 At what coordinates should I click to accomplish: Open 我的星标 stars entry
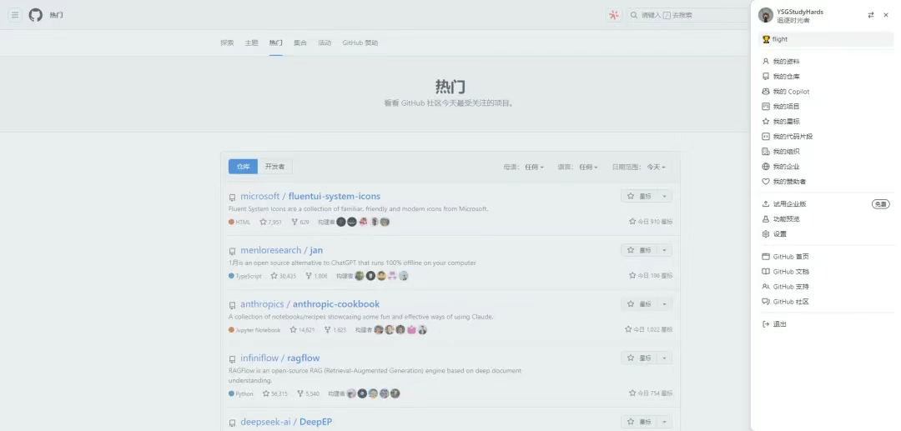click(x=826, y=121)
